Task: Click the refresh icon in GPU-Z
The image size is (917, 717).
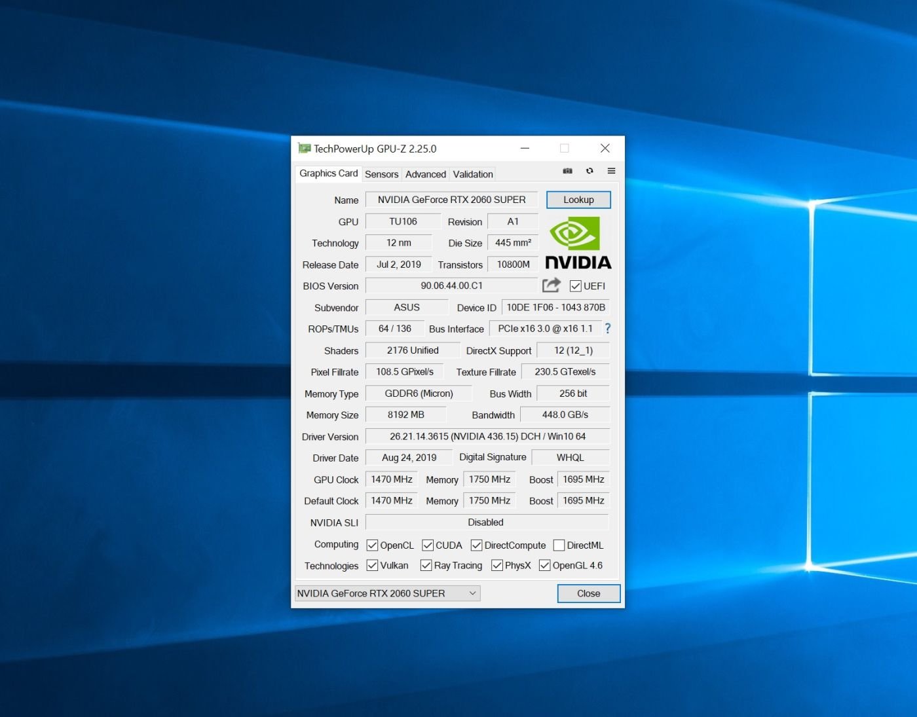Action: pyautogui.click(x=589, y=171)
